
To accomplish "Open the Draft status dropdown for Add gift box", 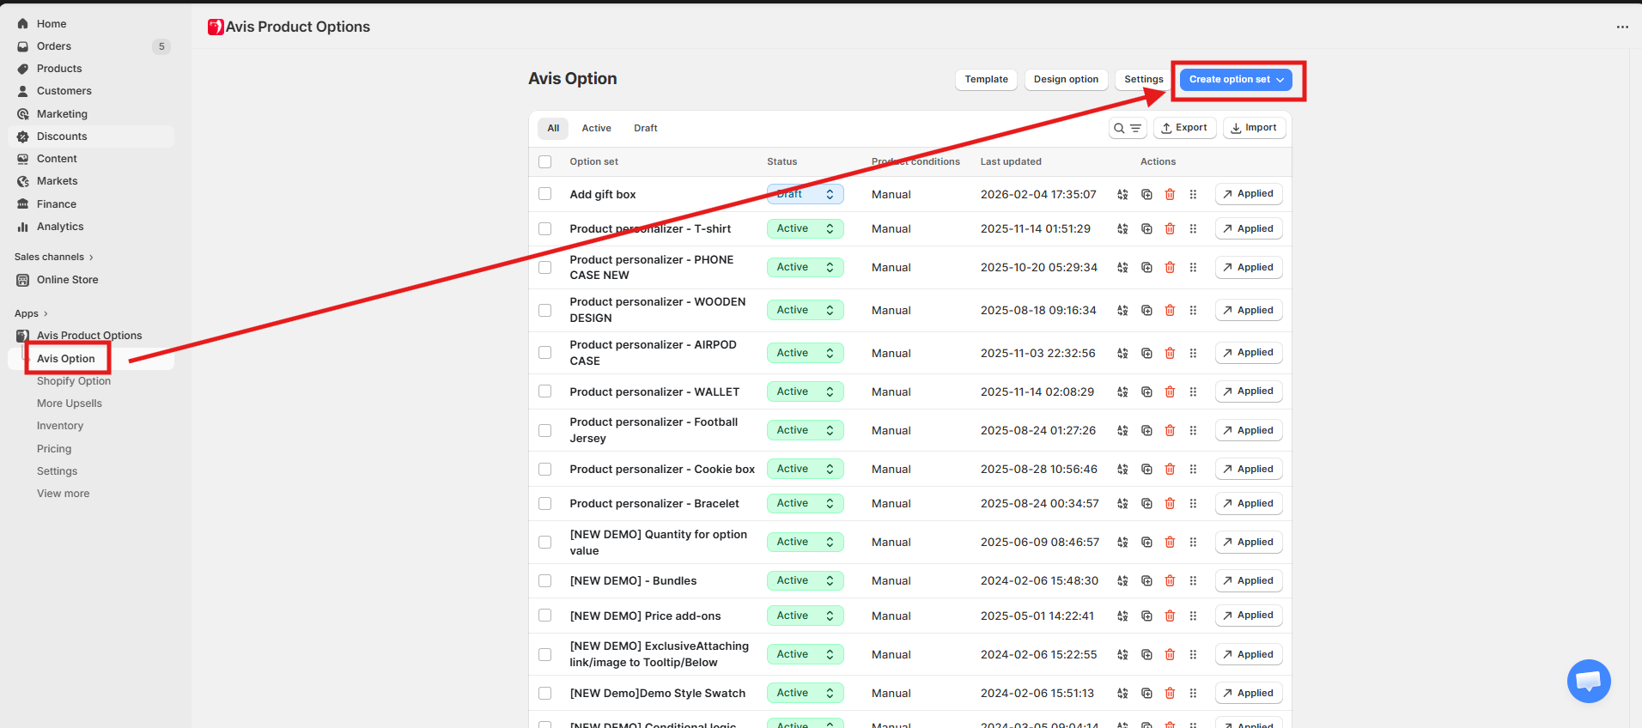I will point(805,195).
